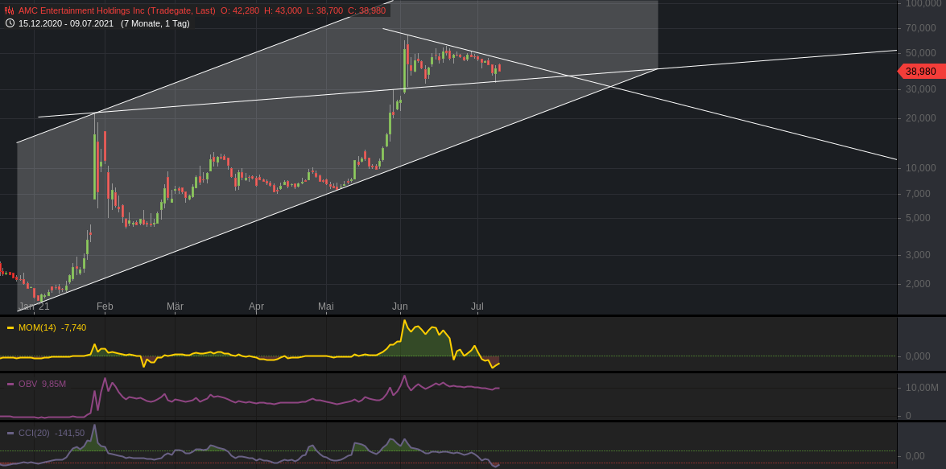Click the red last-price flag showing 38,980

pyautogui.click(x=920, y=72)
